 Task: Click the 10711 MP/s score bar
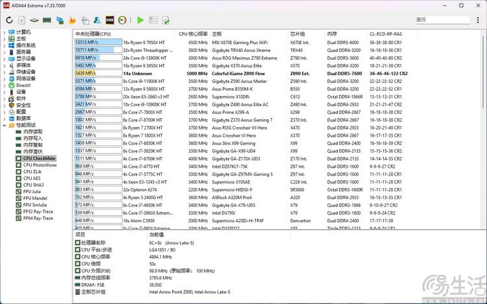tap(98, 50)
